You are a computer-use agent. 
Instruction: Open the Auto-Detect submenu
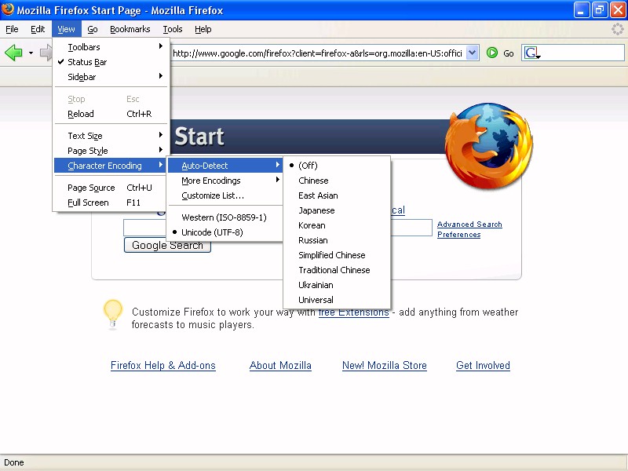point(225,166)
